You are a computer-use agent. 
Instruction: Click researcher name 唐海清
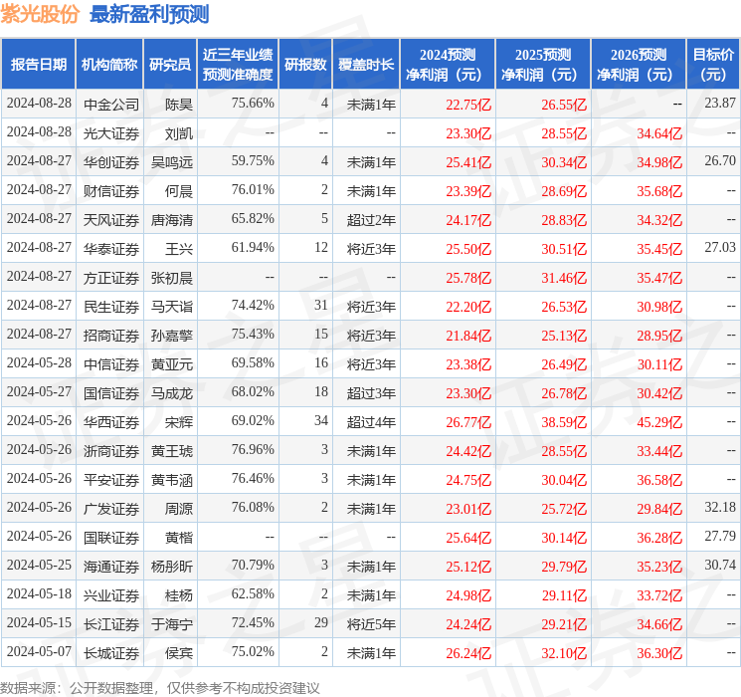tap(172, 220)
